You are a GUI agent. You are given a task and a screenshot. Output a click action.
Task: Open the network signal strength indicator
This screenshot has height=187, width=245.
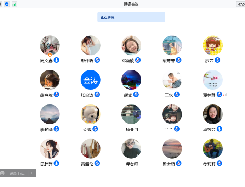click(x=15, y=4)
